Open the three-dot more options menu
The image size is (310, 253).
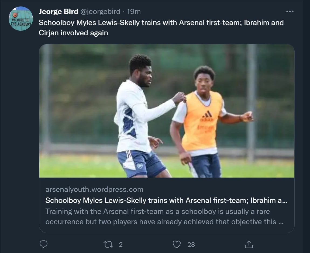pos(290,12)
